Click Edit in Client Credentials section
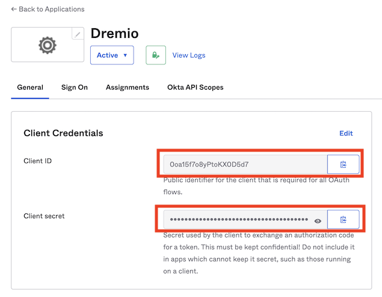Screen dimensions: 382x297 pos(346,133)
